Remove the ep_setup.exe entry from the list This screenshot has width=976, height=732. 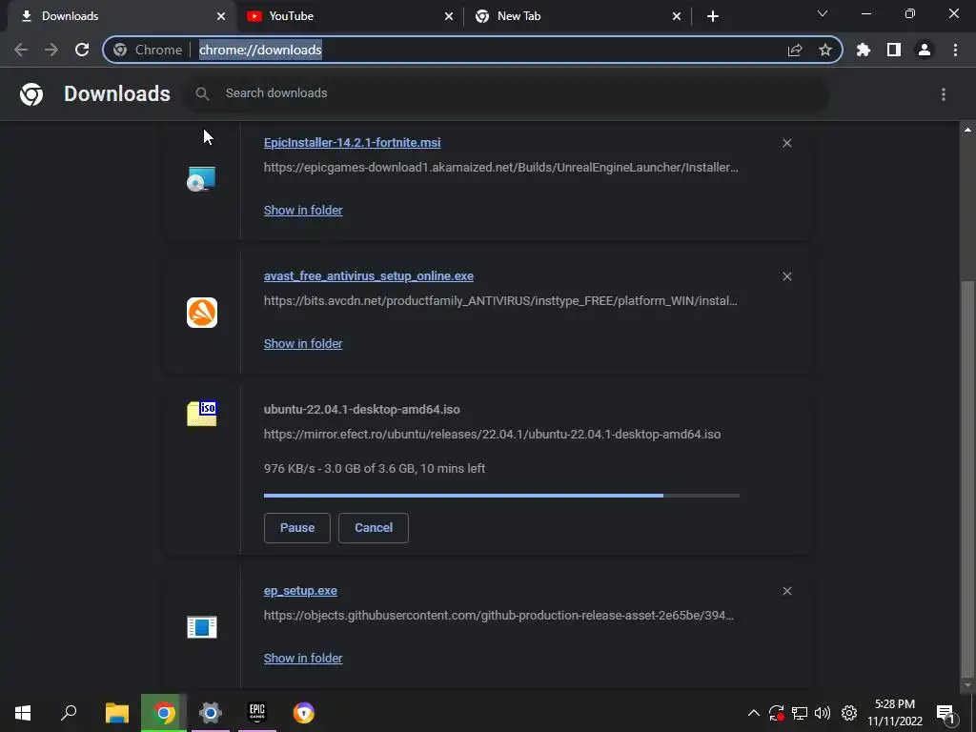click(786, 591)
